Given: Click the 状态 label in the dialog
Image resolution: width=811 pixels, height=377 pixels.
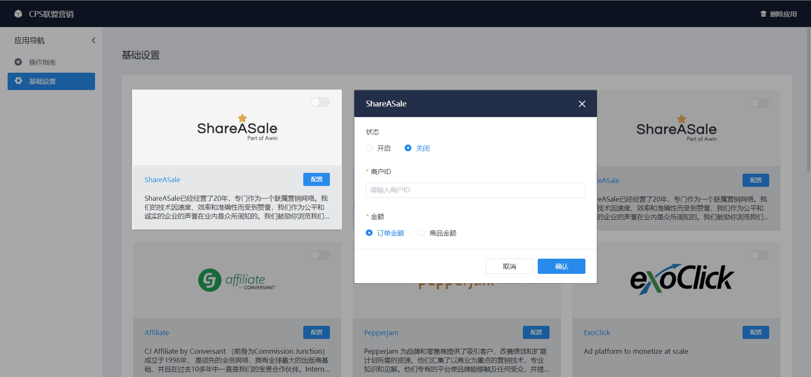Looking at the screenshot, I should [x=373, y=132].
